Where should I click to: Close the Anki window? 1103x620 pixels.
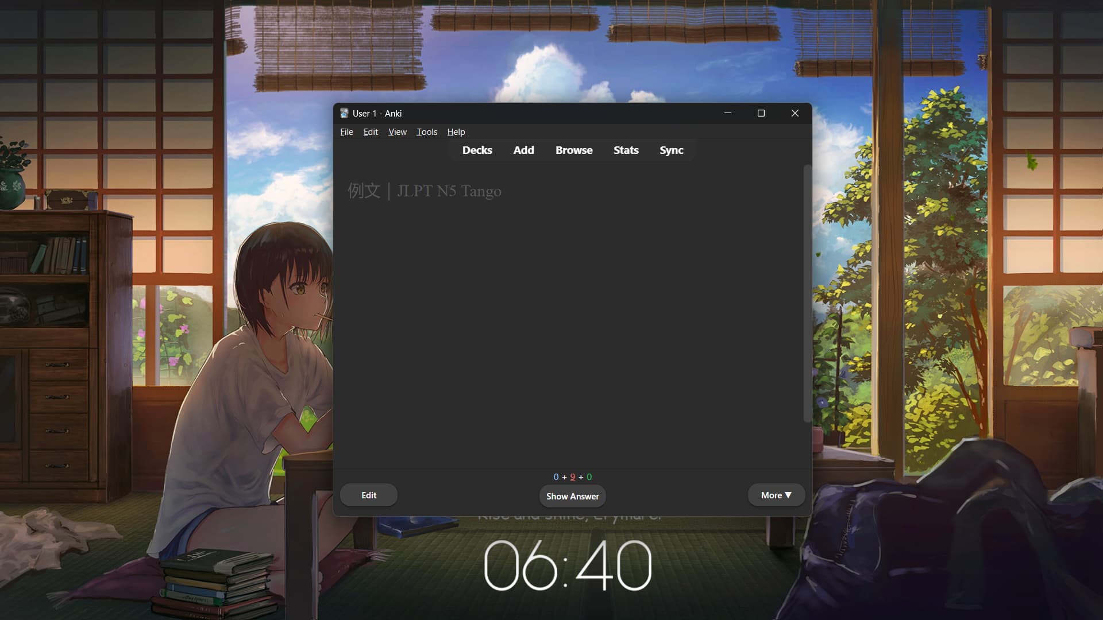click(x=795, y=113)
